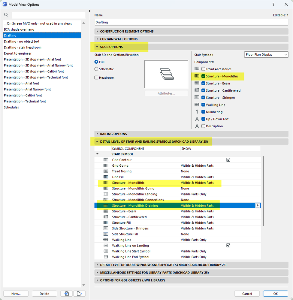Click the Side Structure Fill row icon

106,234
